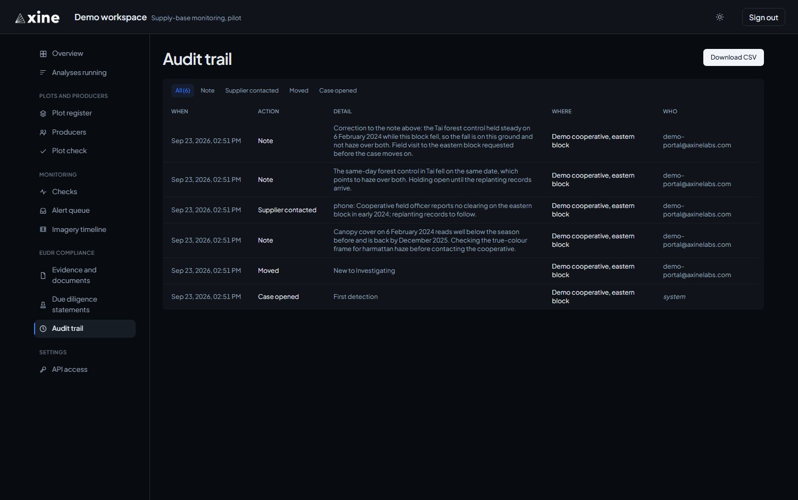Navigate to the Producers page
This screenshot has height=500, width=798.
(x=85, y=132)
